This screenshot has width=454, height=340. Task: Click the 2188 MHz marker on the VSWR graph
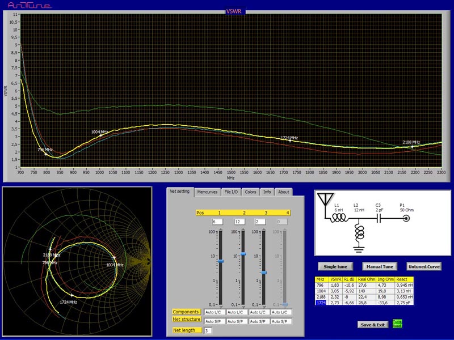click(x=412, y=147)
